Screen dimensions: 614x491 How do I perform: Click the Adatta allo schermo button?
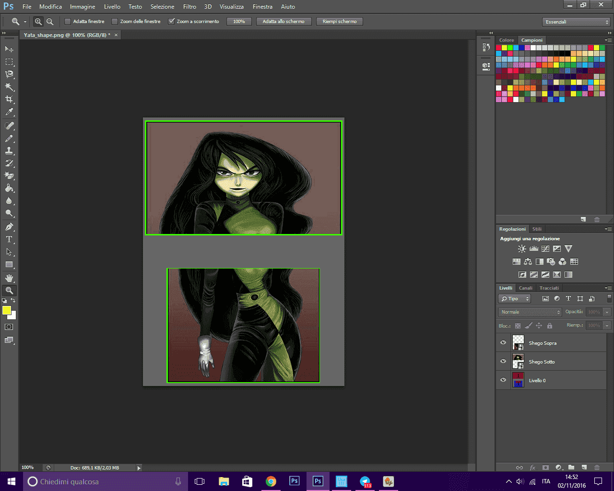tap(283, 22)
